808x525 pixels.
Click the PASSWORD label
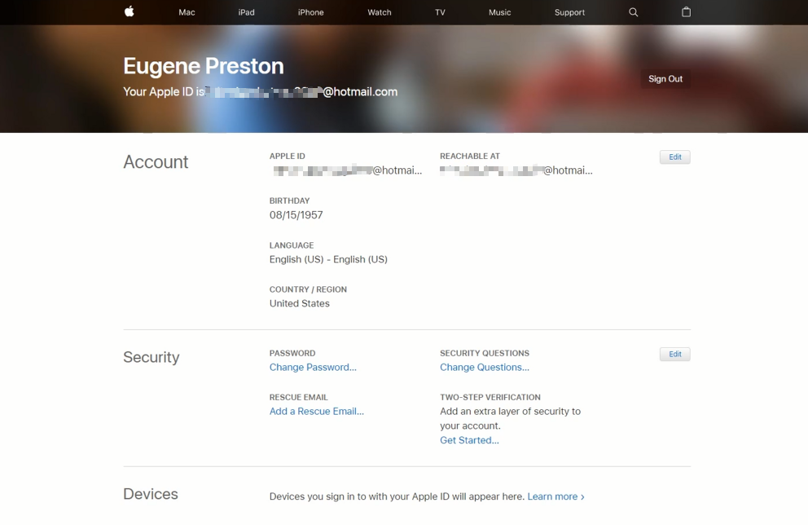click(x=292, y=353)
